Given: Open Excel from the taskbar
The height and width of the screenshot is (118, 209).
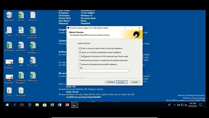Looking at the screenshot, I should [52, 105].
